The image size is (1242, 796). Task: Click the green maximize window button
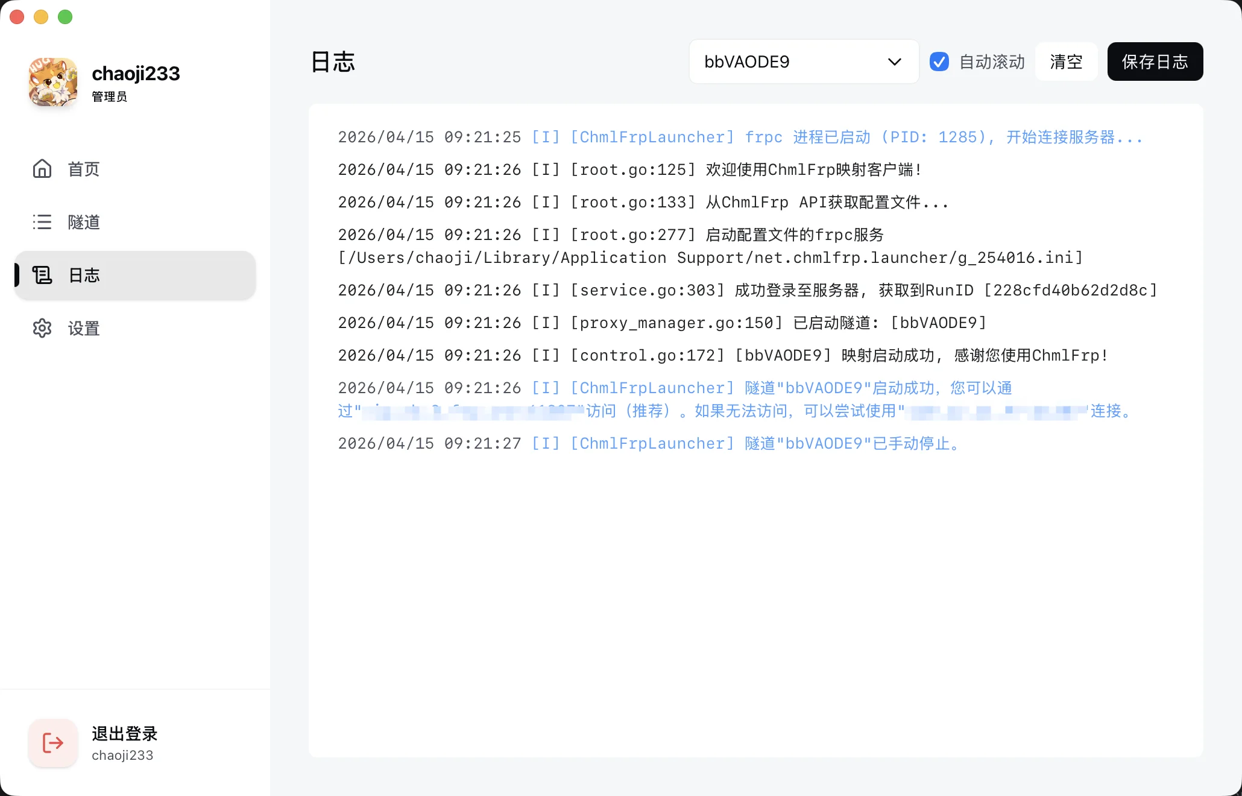pyautogui.click(x=65, y=17)
